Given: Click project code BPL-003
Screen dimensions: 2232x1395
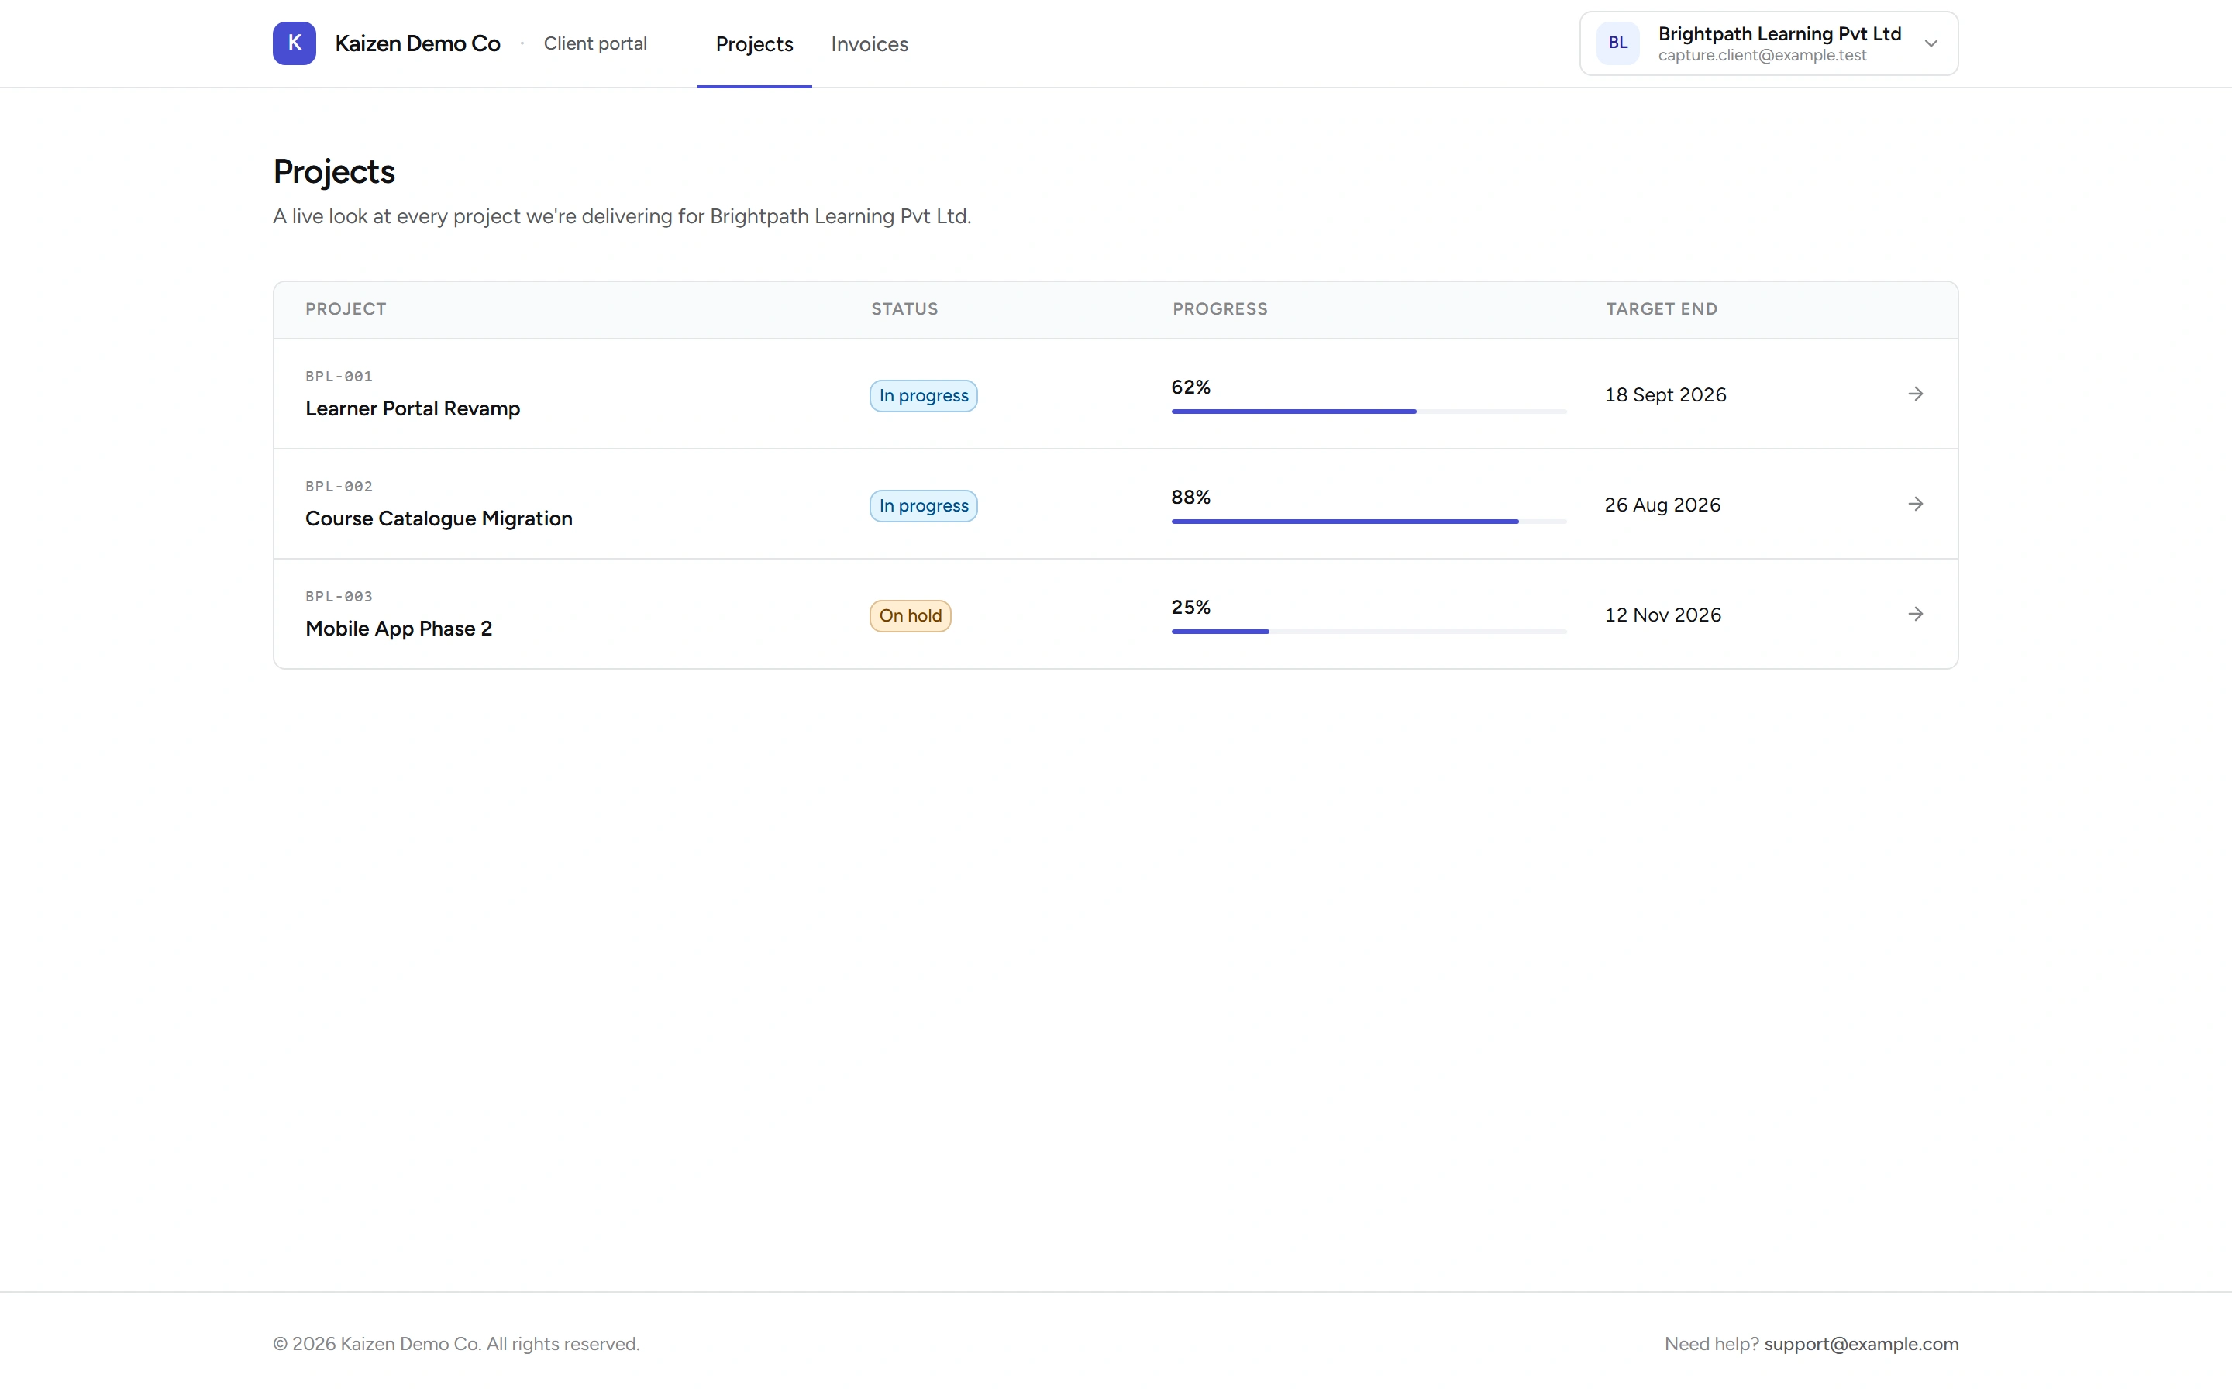Looking at the screenshot, I should pyautogui.click(x=339, y=596).
